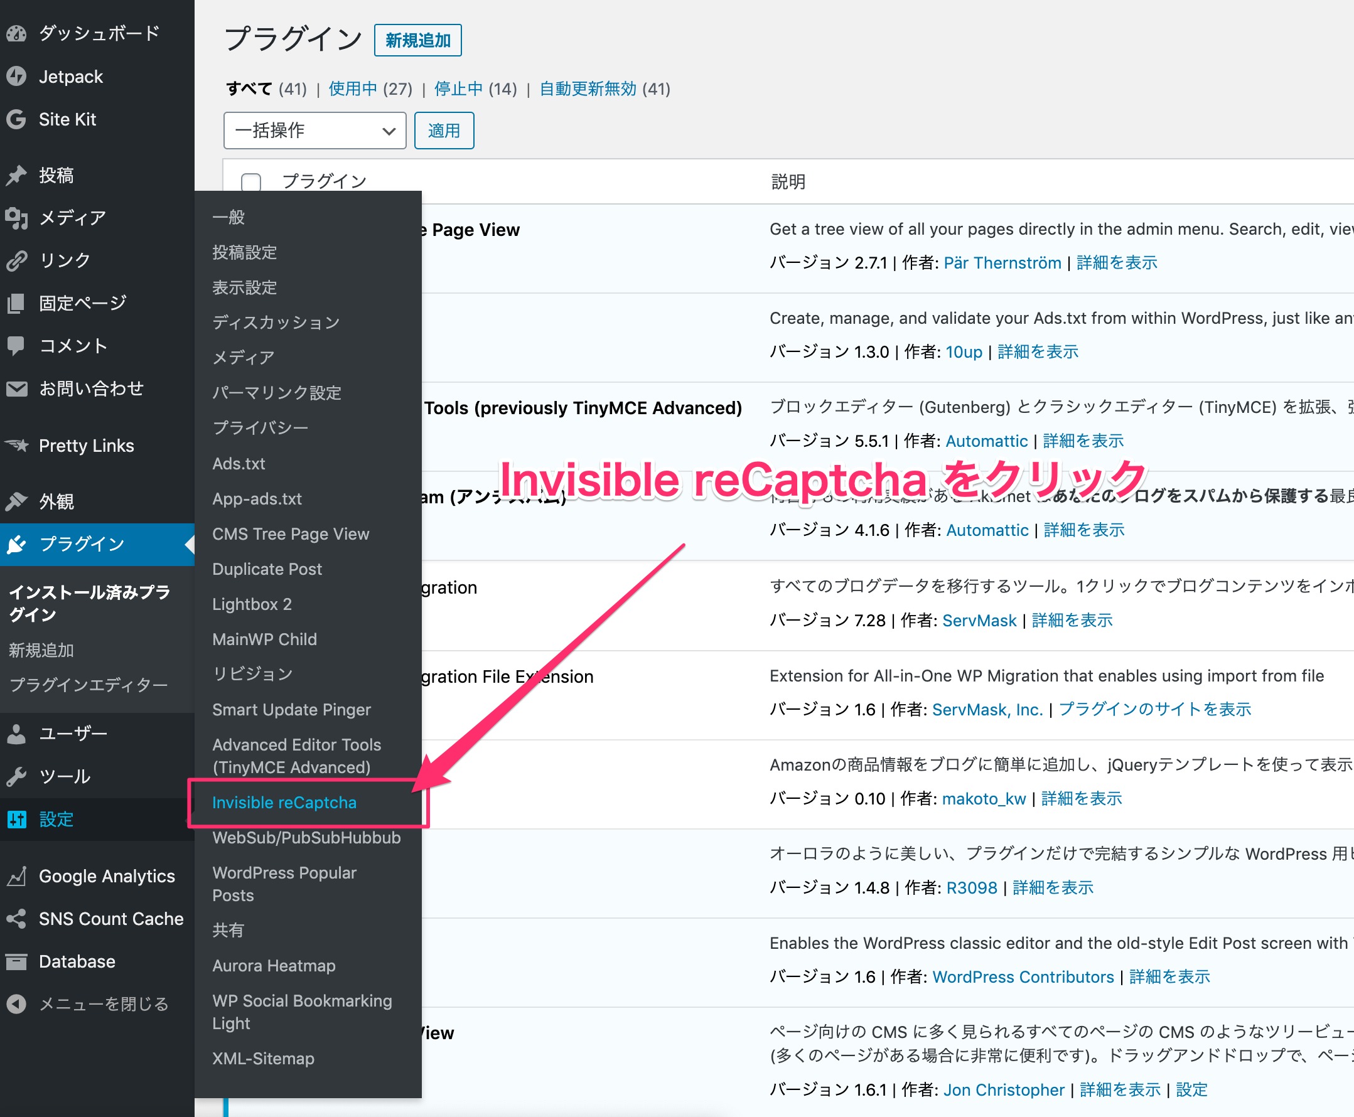Click the コメント speech bubble icon
The width and height of the screenshot is (1354, 1117).
click(x=17, y=346)
